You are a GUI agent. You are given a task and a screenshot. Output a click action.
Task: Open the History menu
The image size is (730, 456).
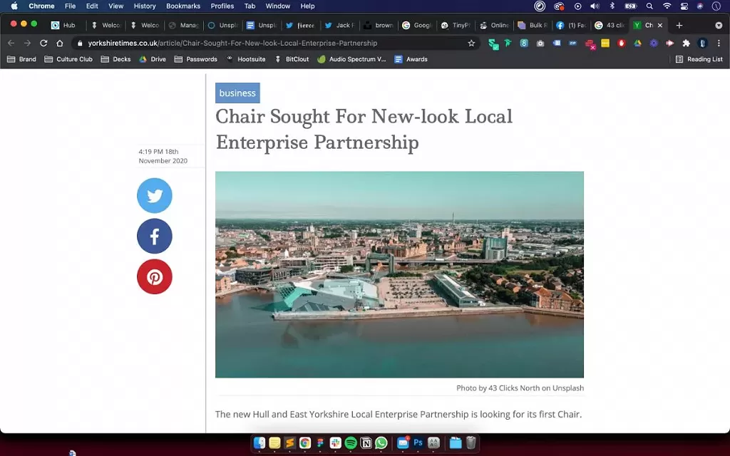[x=145, y=6]
